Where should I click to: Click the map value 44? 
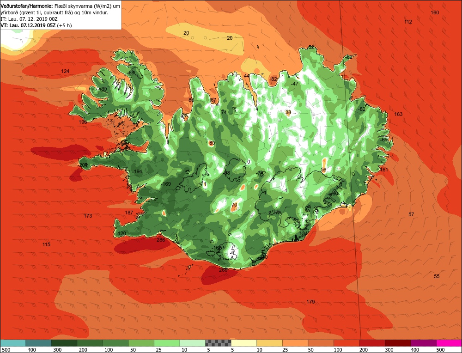(x=247, y=76)
